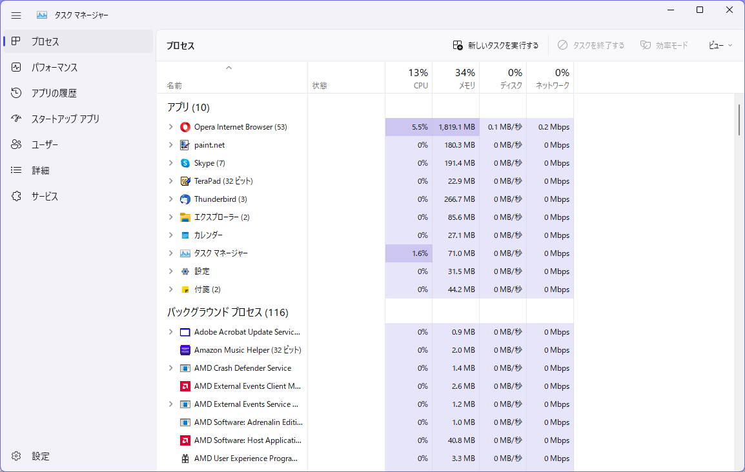The image size is (745, 472).
Task: Expand the AMD Crash Defender Service entry
Action: [170, 368]
